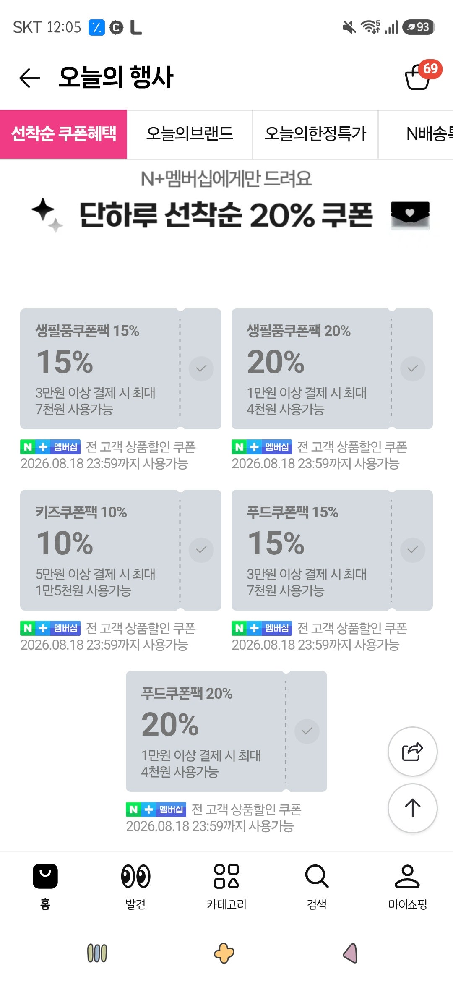Switch to 오늘의한정특가 tab
The height and width of the screenshot is (982, 453).
(x=315, y=134)
